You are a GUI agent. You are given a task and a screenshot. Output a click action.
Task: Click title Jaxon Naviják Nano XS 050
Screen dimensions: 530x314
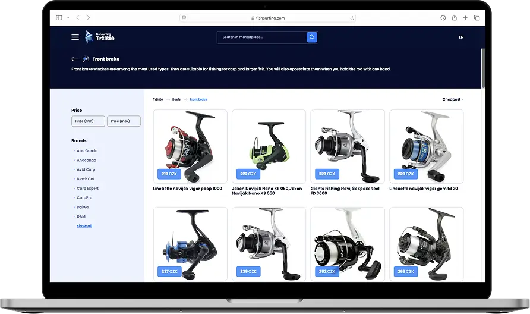click(x=267, y=191)
